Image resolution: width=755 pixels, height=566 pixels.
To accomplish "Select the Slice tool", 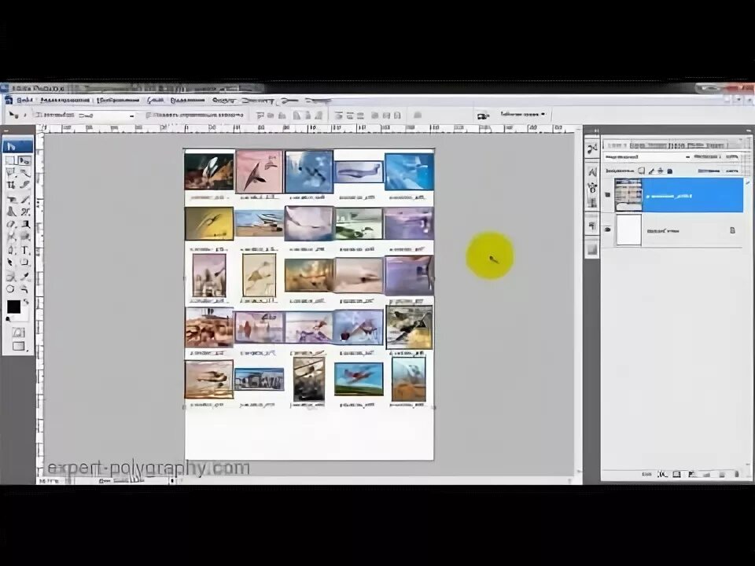I will click(24, 185).
